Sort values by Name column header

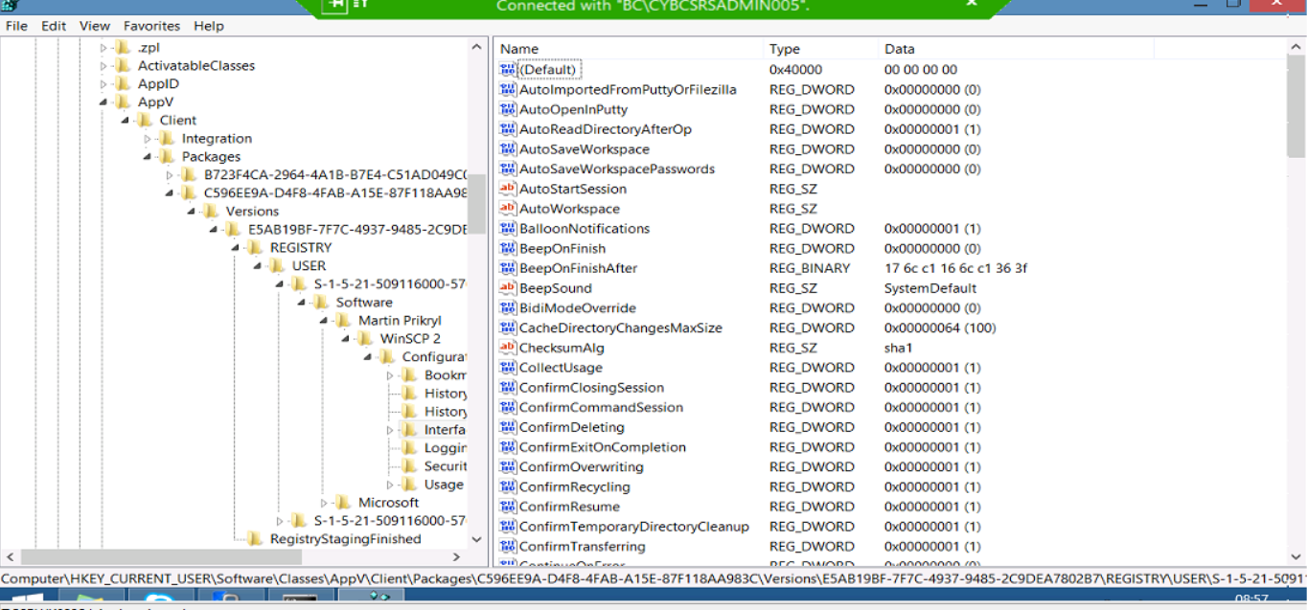[519, 49]
